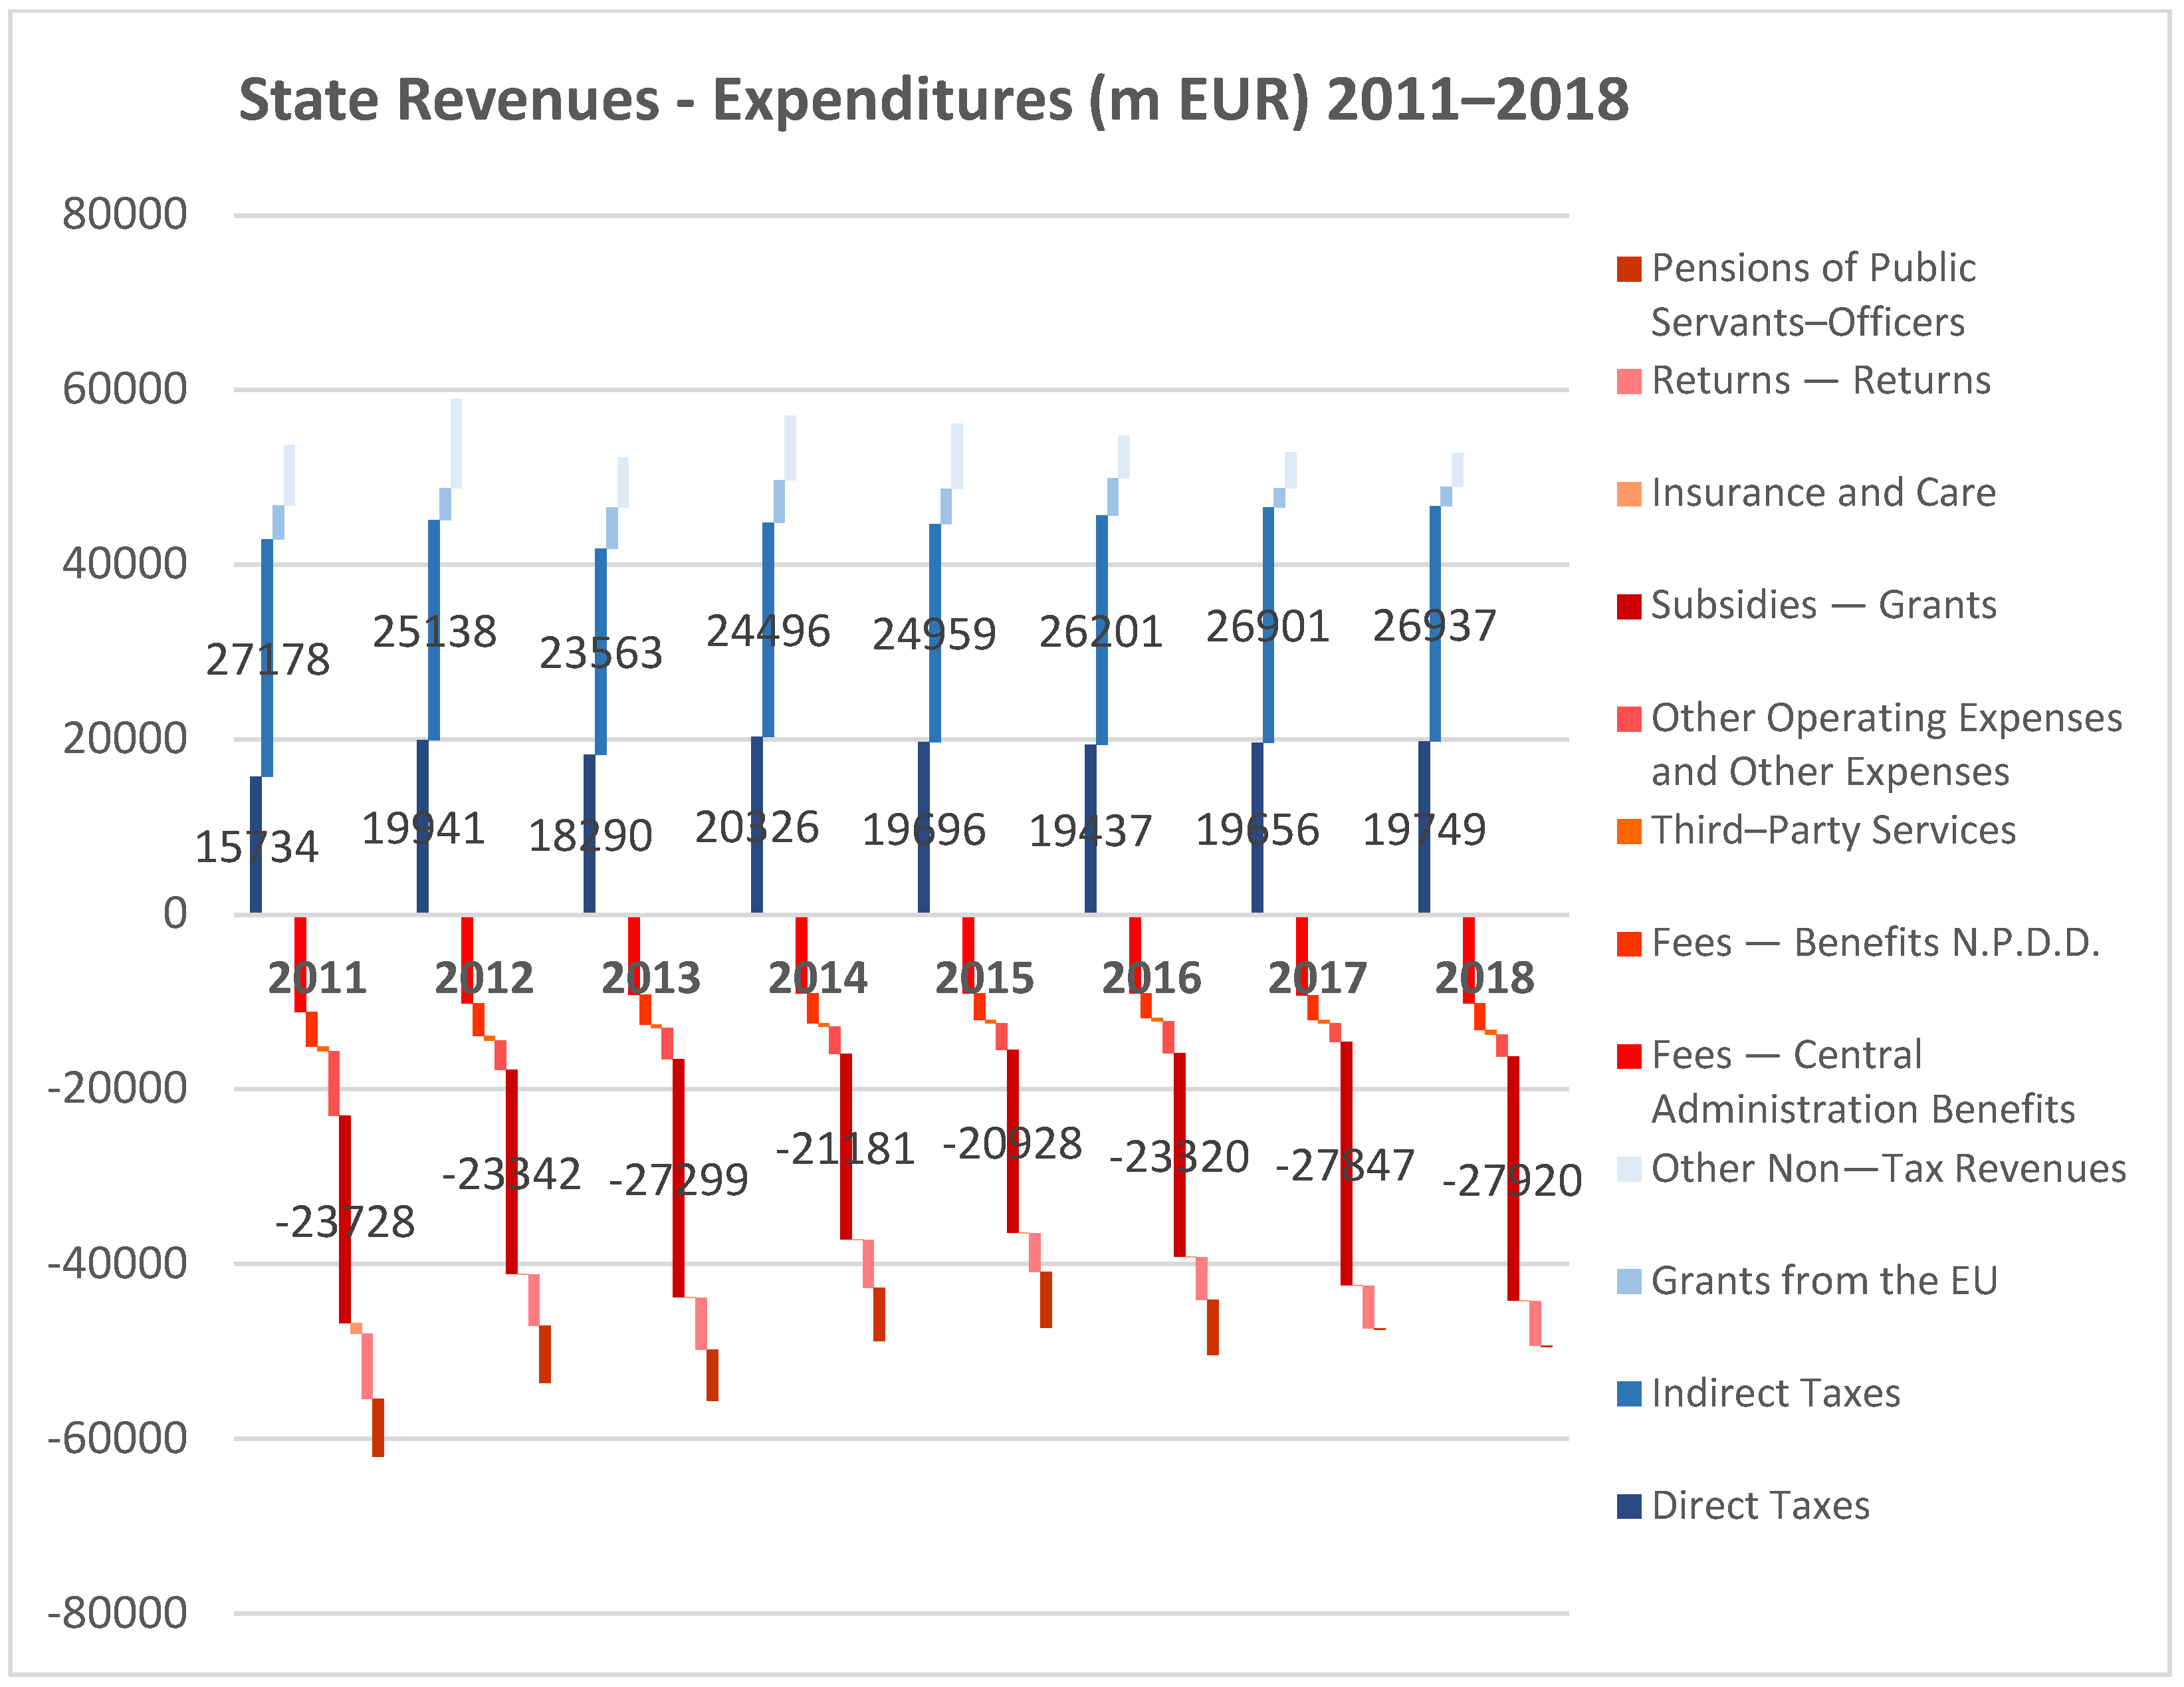Click the 2011 year axis label
The width and height of the screenshot is (2184, 1687).
click(317, 978)
